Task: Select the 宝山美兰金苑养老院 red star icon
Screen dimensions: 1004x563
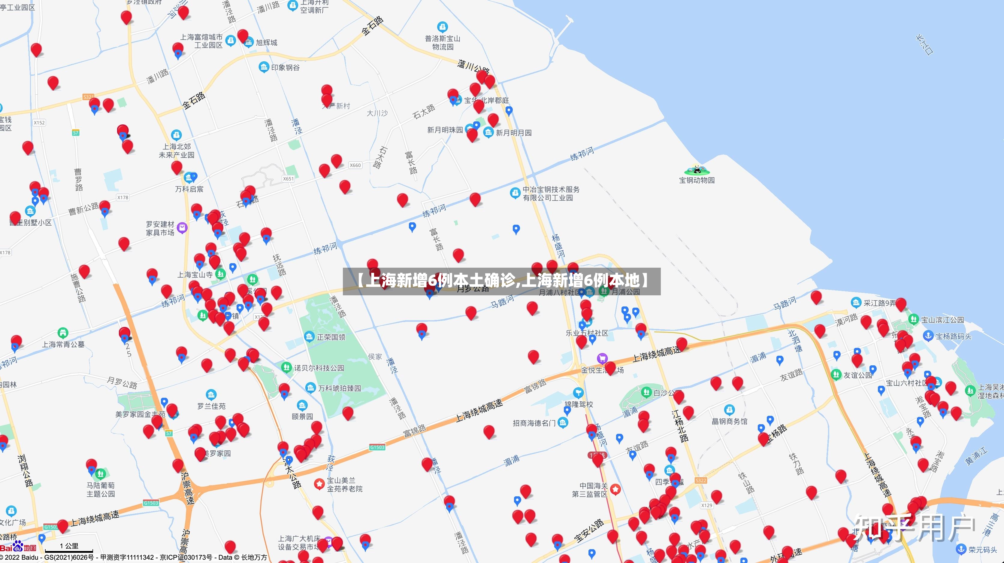Action: (319, 484)
